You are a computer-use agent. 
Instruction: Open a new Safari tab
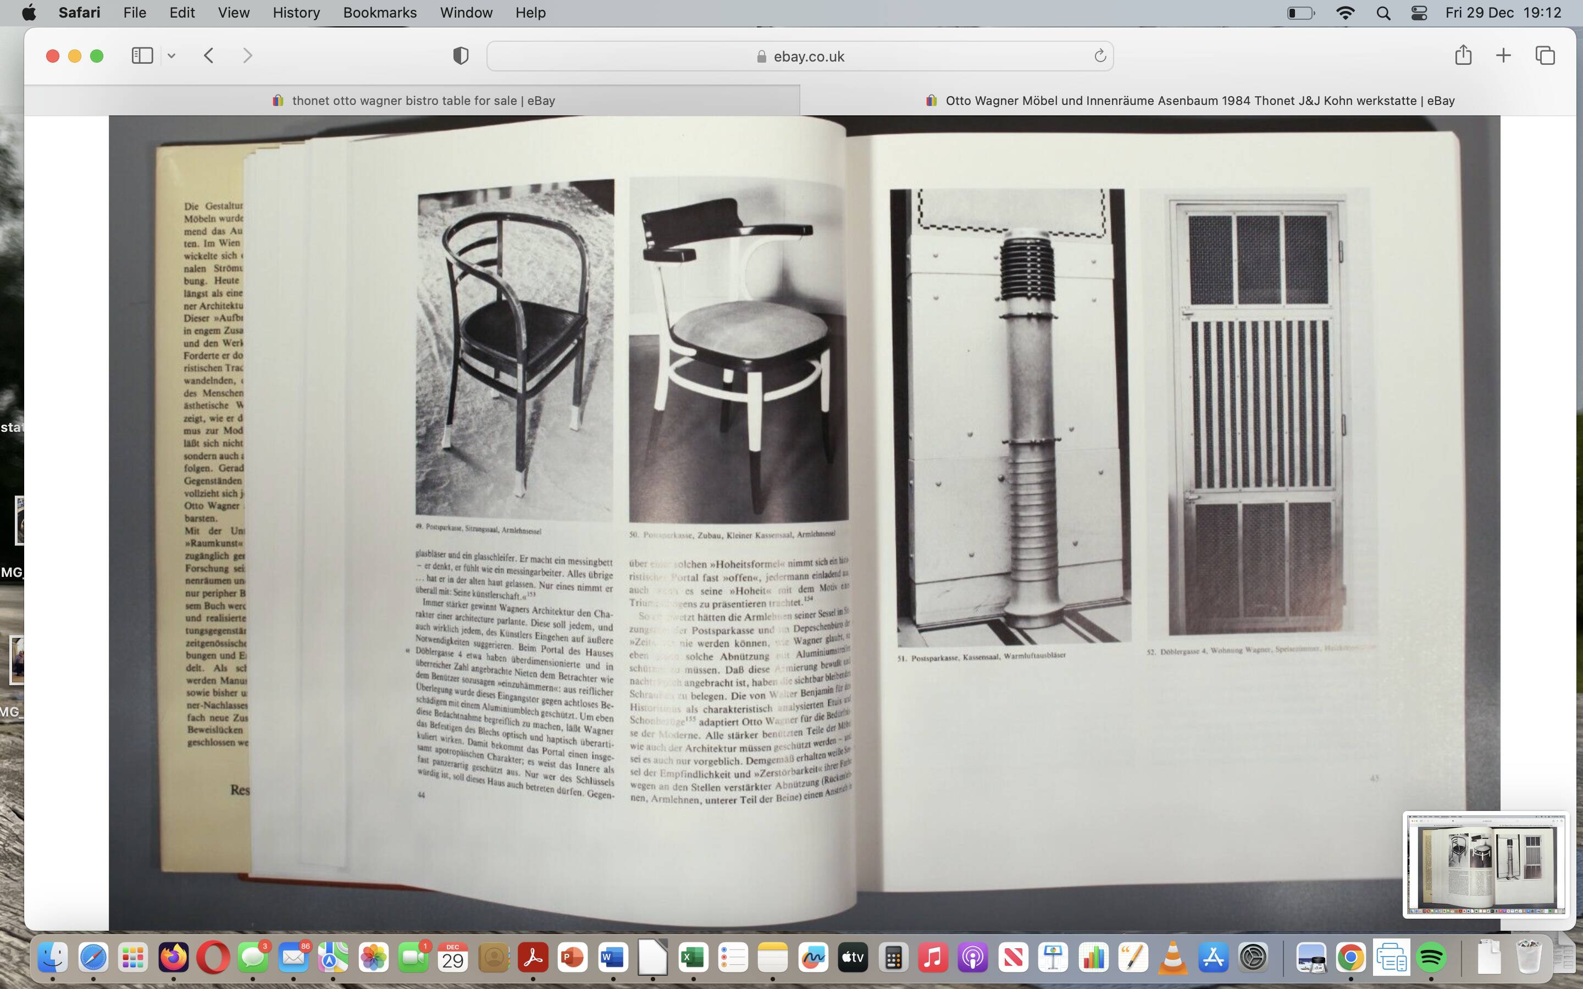point(1503,55)
